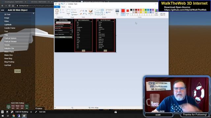
Task: Toggle Zones quick editor setting
Action: click(x=22, y=107)
